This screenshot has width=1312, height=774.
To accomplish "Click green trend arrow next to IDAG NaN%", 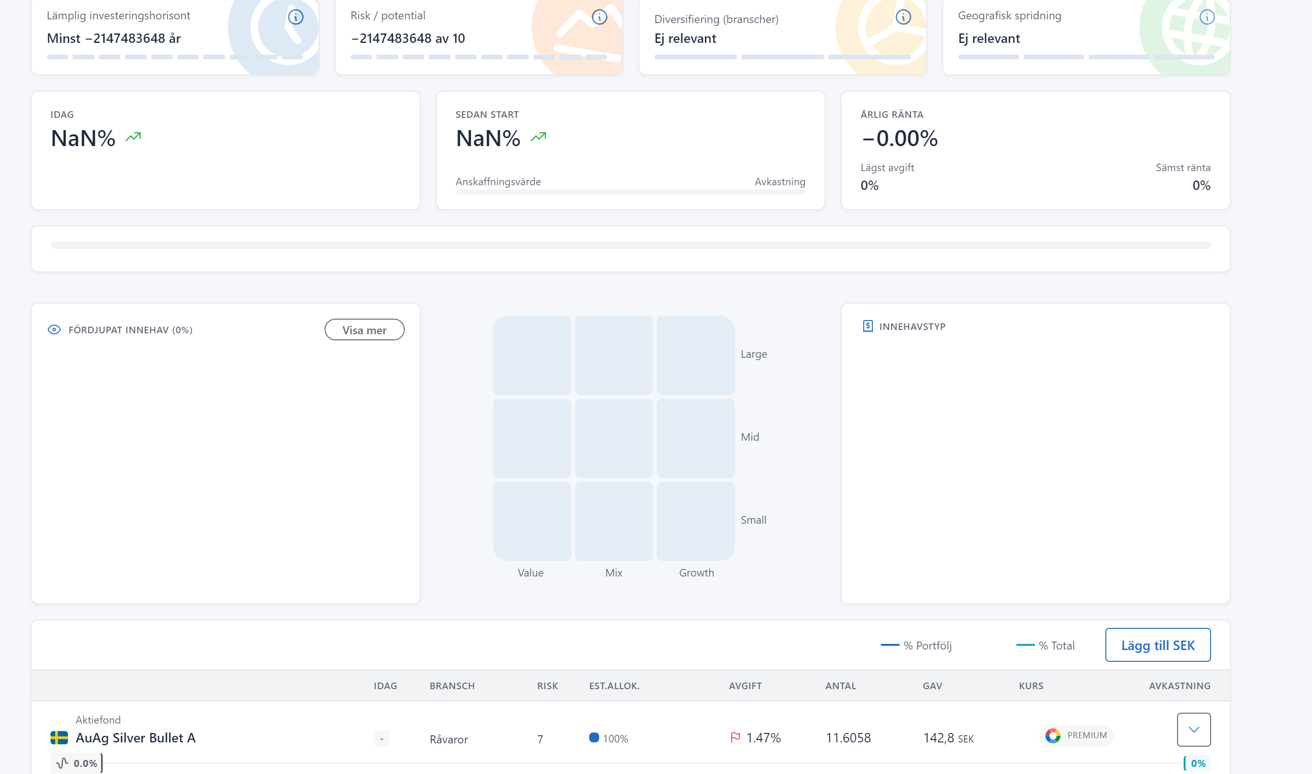I will pos(133,137).
